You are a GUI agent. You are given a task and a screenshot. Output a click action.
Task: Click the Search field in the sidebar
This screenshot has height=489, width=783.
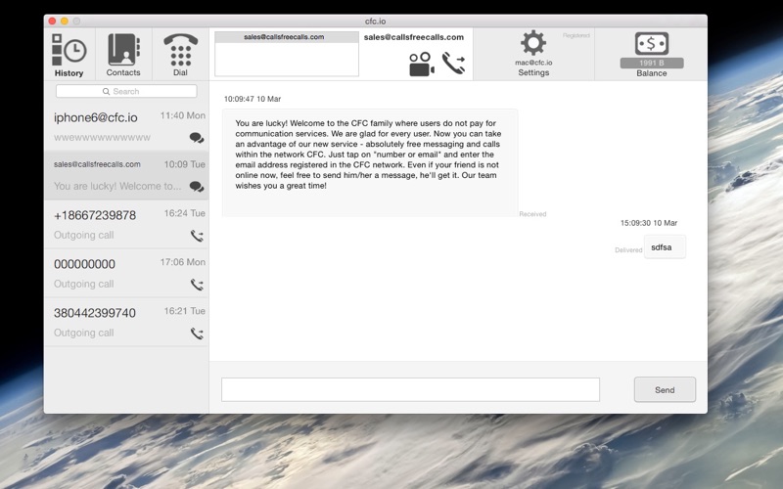click(126, 91)
